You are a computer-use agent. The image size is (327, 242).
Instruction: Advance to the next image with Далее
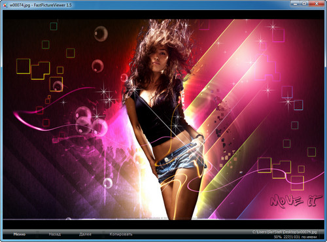coord(85,234)
